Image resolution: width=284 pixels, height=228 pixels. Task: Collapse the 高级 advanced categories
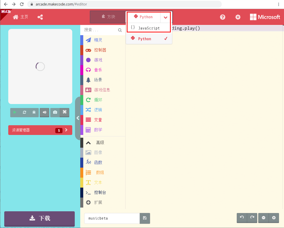tap(88, 143)
